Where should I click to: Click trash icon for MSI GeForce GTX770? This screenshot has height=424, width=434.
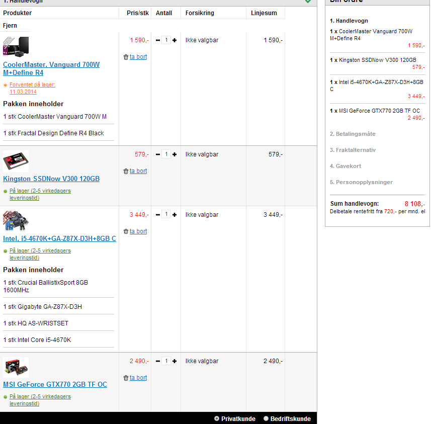point(126,378)
